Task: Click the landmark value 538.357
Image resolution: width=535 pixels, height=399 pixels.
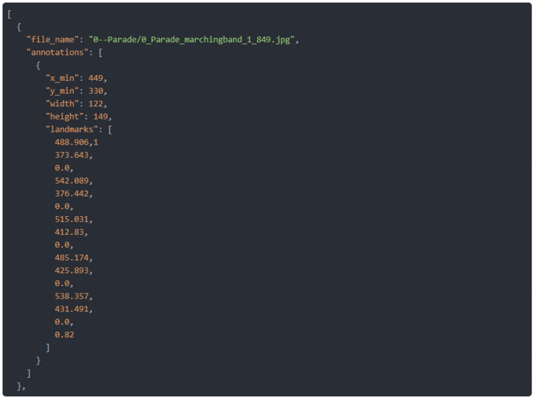Action: point(73,296)
